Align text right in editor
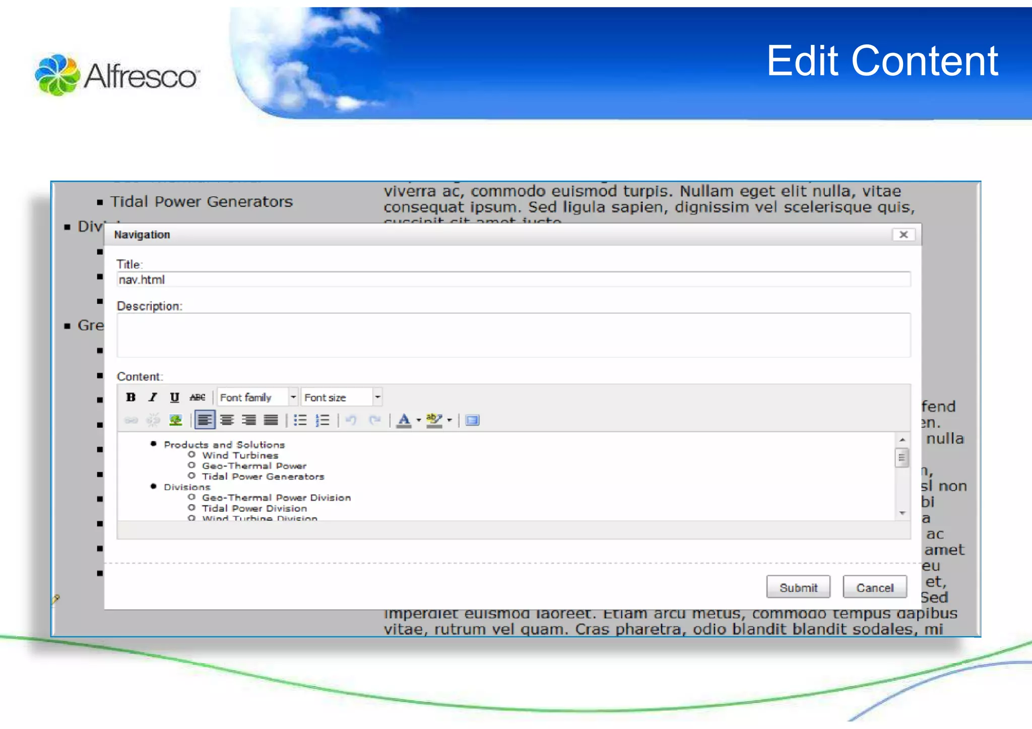 pos(249,420)
